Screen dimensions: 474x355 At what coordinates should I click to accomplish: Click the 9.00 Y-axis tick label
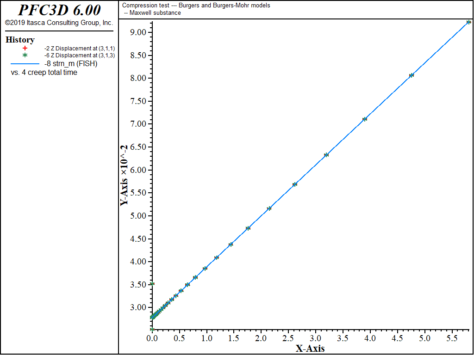[x=138, y=32]
